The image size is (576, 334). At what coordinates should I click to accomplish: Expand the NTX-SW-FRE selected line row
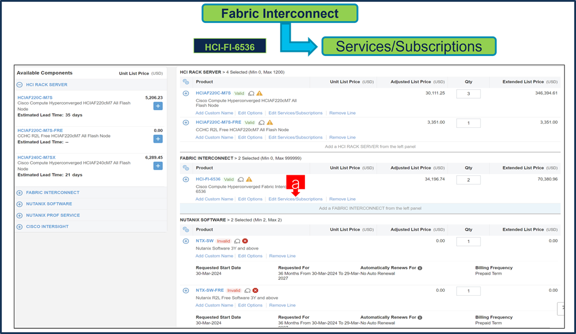point(186,290)
